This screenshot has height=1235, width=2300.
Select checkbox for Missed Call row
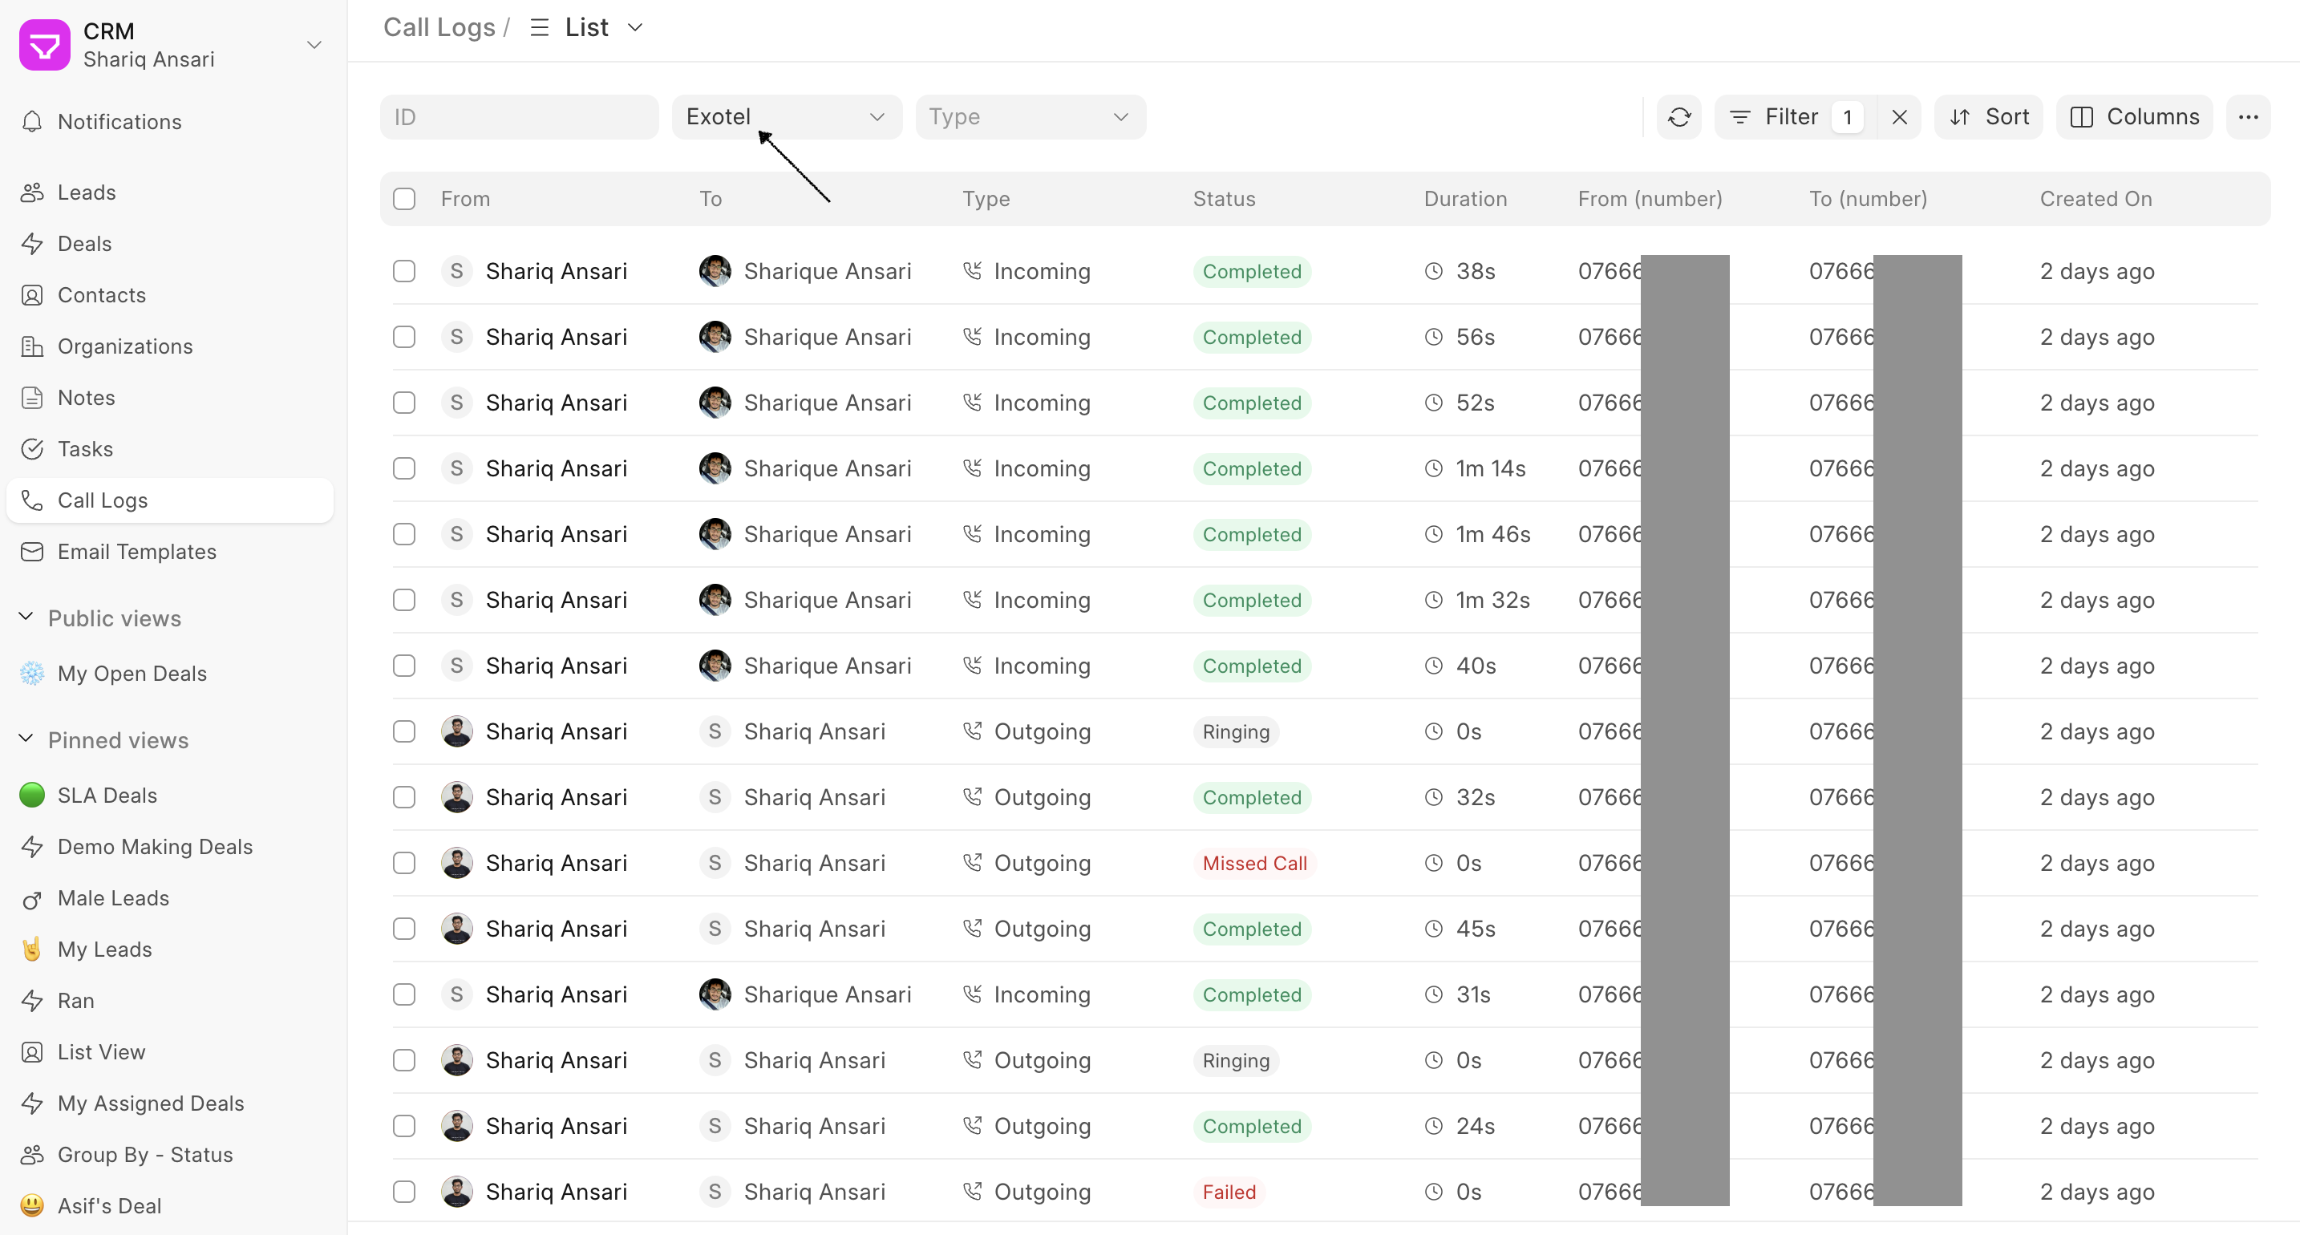point(404,864)
